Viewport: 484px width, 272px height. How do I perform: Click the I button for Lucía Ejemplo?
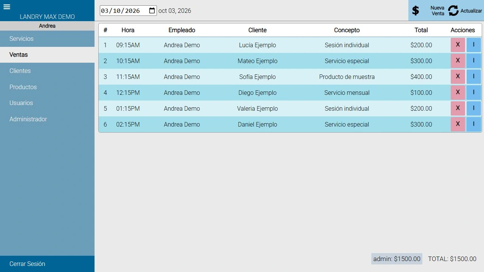coord(473,45)
